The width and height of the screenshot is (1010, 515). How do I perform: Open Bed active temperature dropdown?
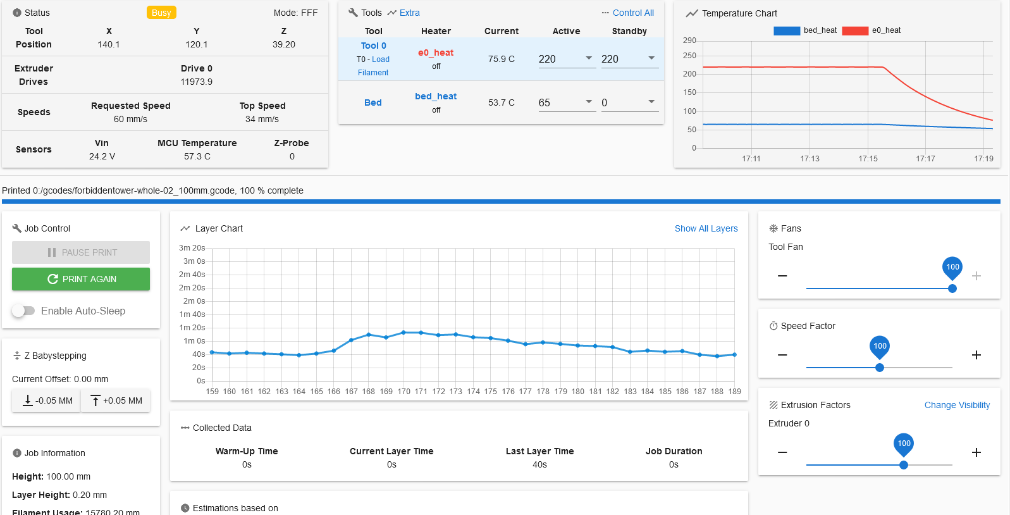coord(589,102)
